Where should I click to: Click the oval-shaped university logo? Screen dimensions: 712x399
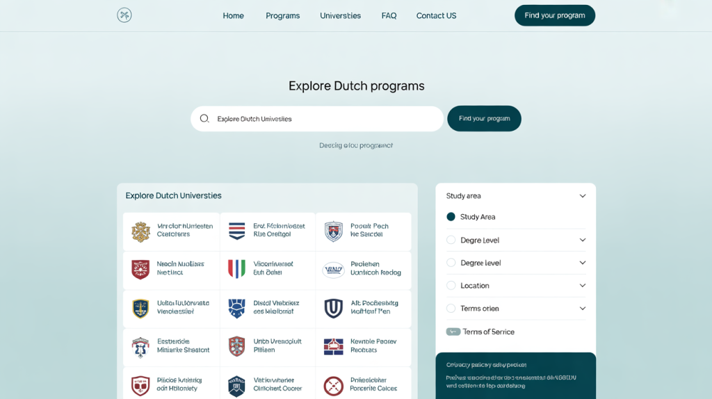click(x=334, y=270)
